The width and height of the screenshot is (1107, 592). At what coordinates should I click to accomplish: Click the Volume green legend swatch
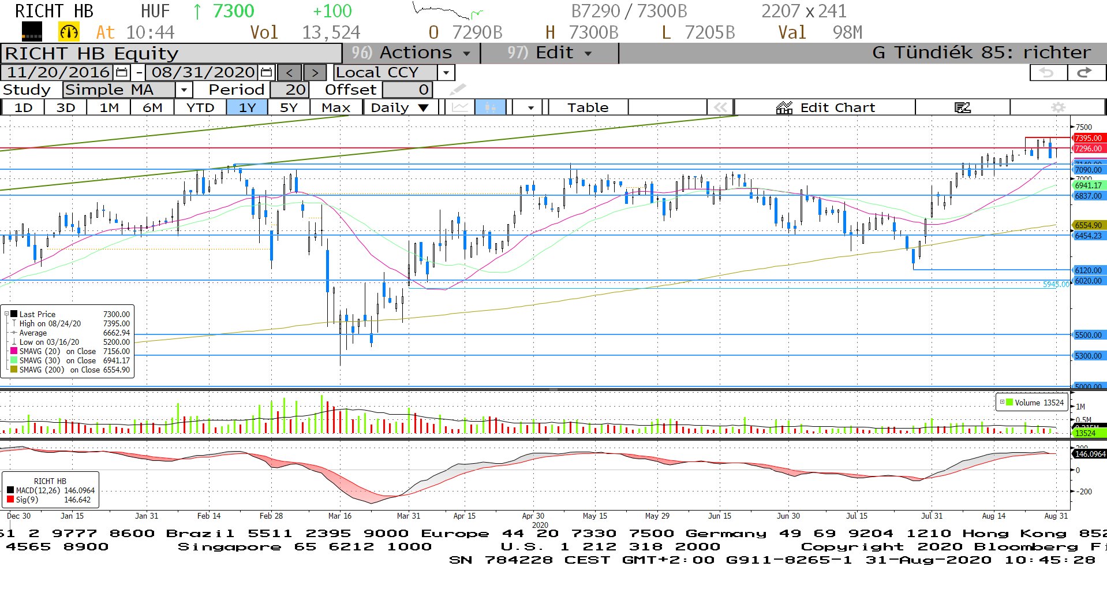click(x=1009, y=403)
